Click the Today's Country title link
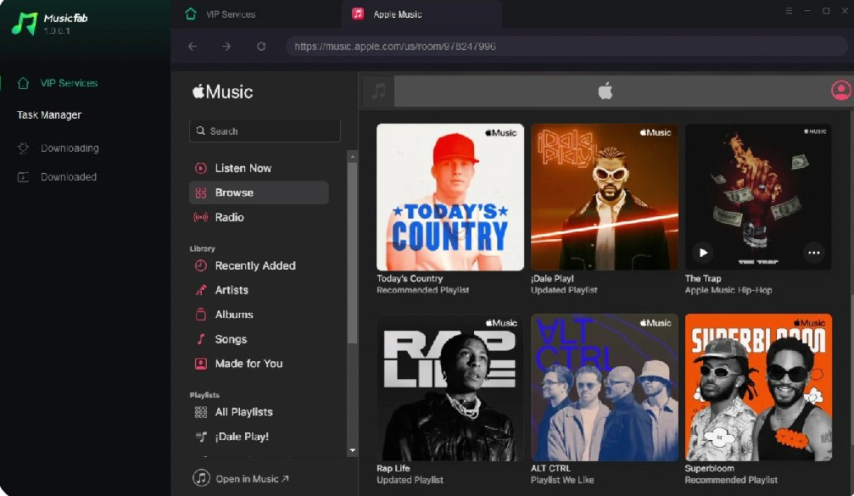854x496 pixels. 410,278
